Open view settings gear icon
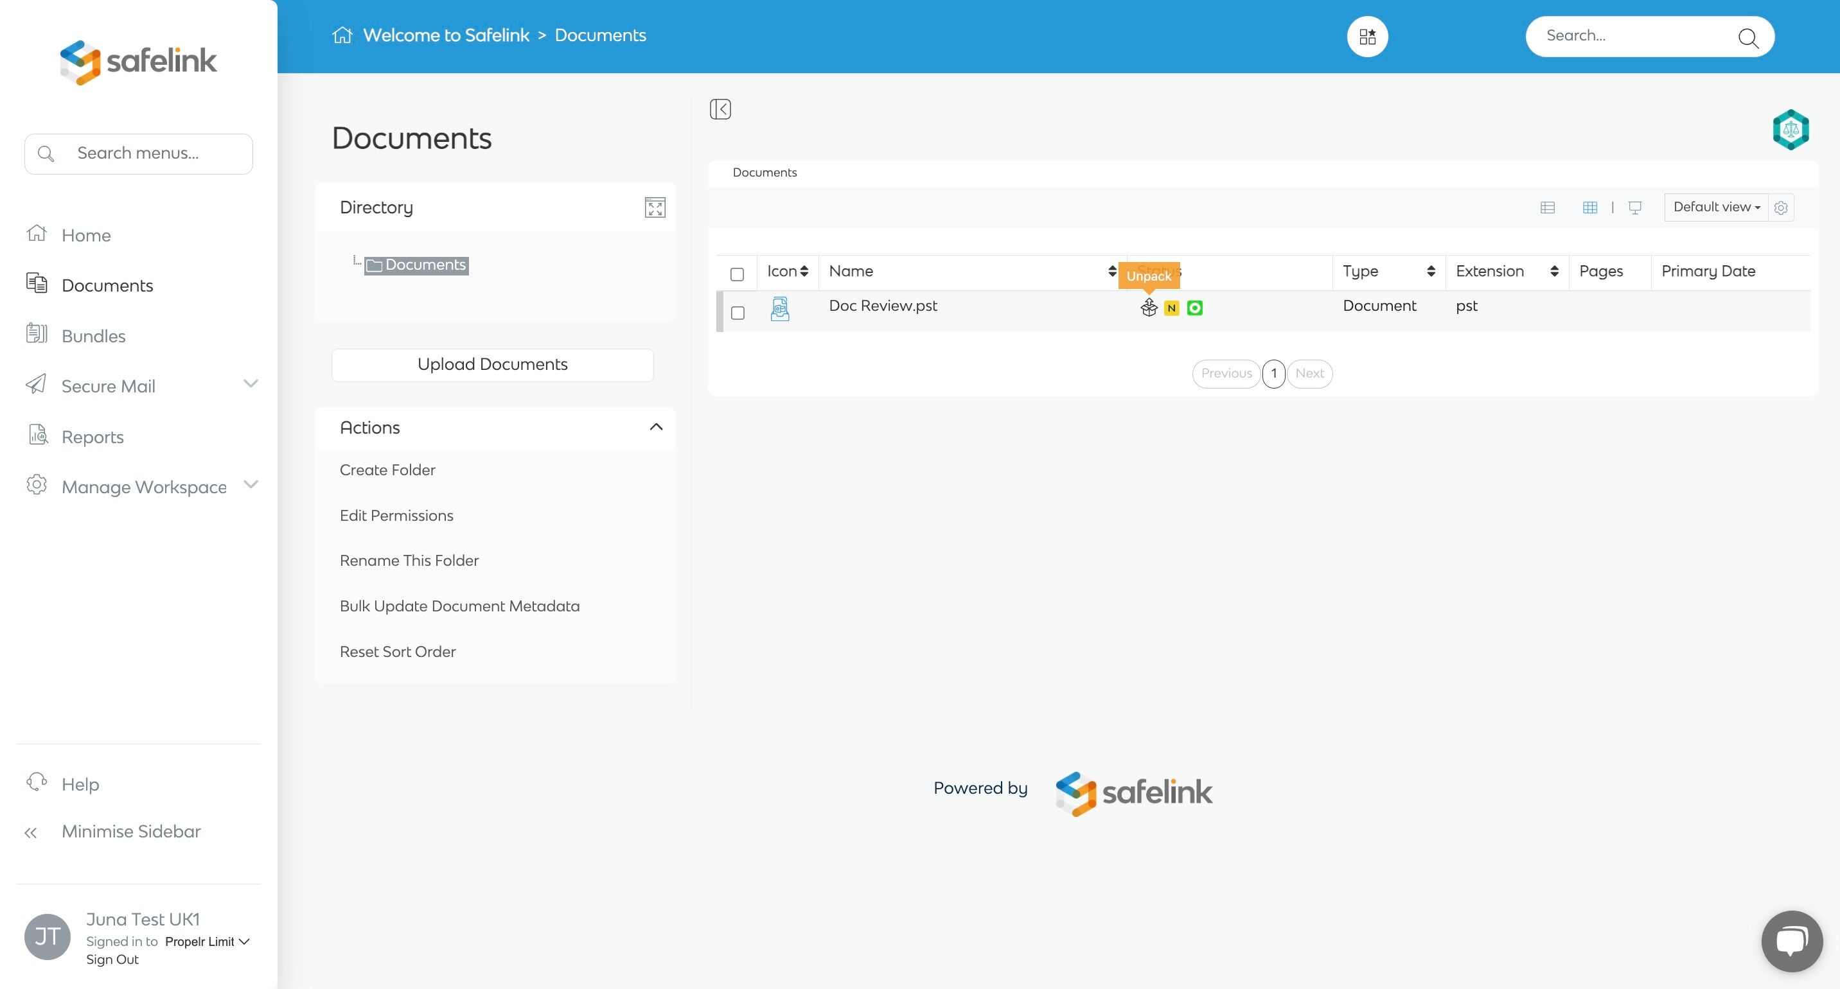This screenshot has width=1840, height=989. [x=1781, y=208]
